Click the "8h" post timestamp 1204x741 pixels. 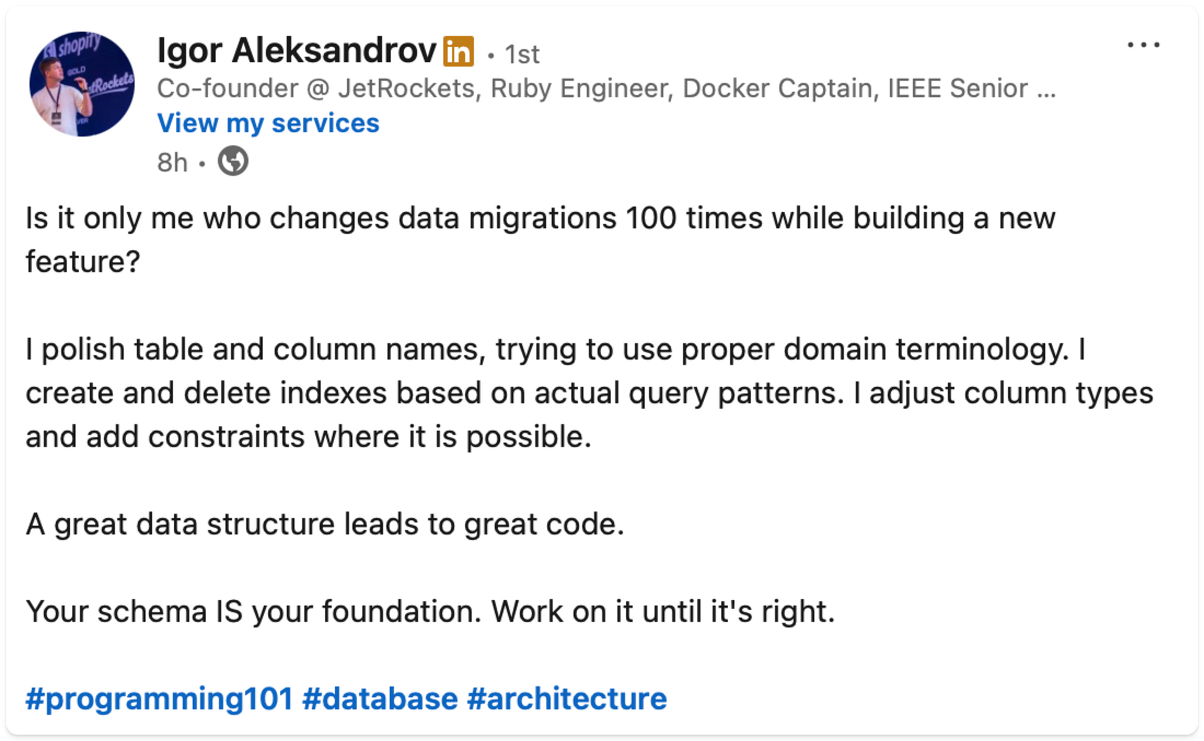point(172,163)
